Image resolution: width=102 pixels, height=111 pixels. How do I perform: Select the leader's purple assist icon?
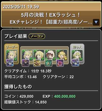pyautogui.click(x=10, y=63)
